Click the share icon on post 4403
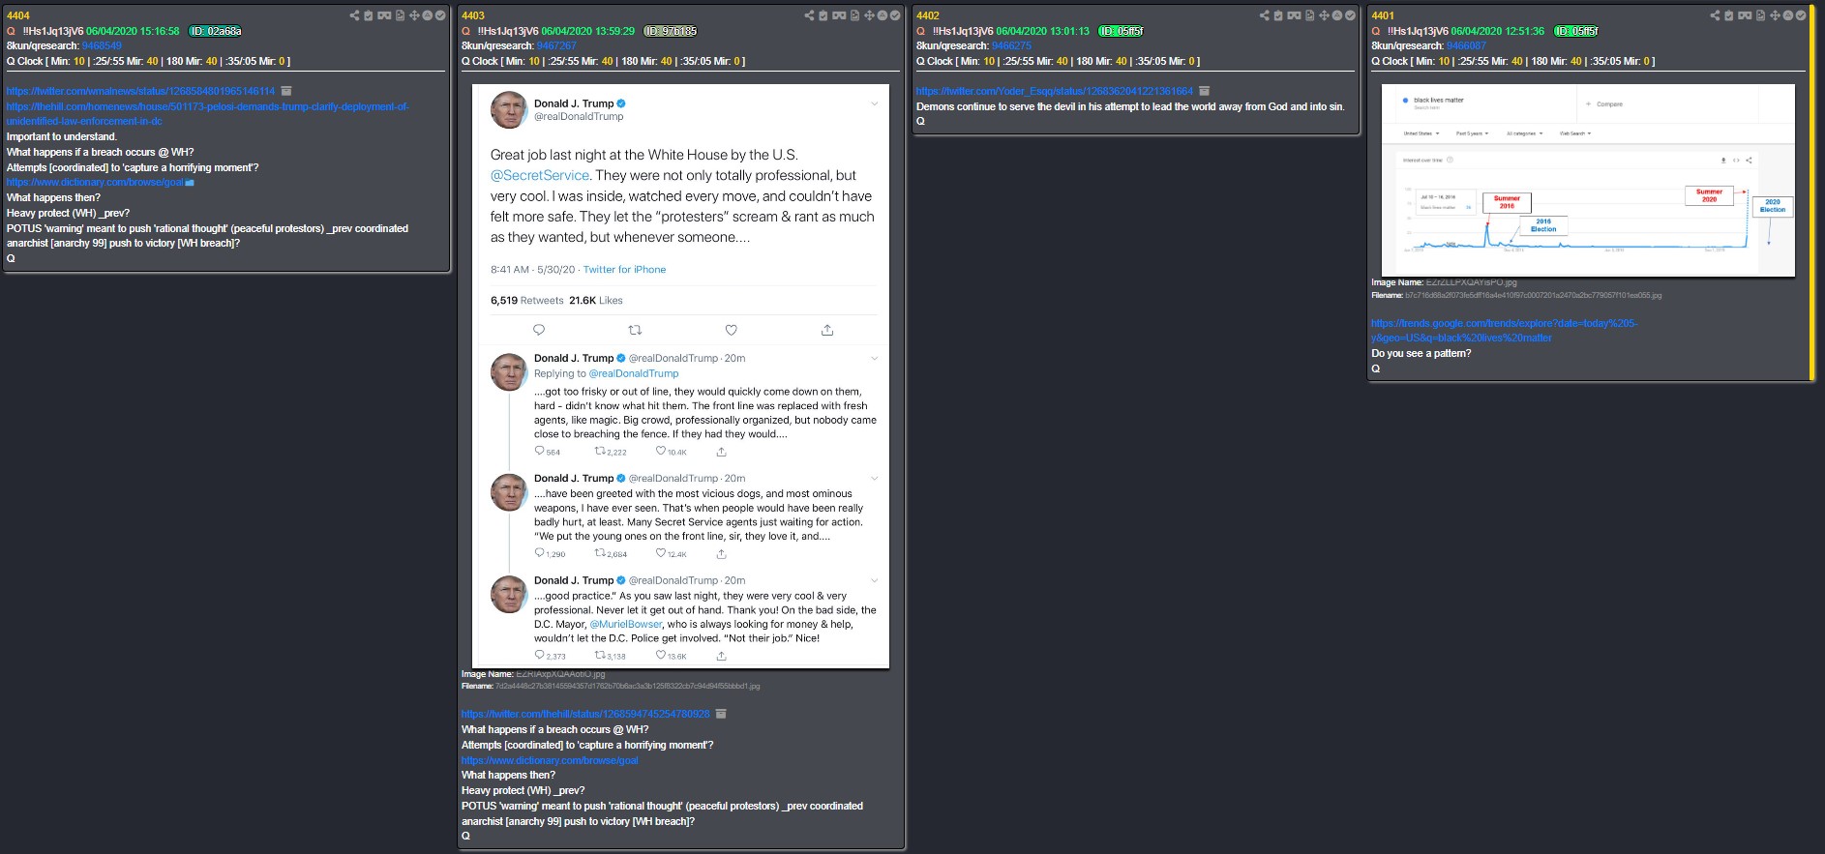The image size is (1825, 854). pyautogui.click(x=809, y=15)
